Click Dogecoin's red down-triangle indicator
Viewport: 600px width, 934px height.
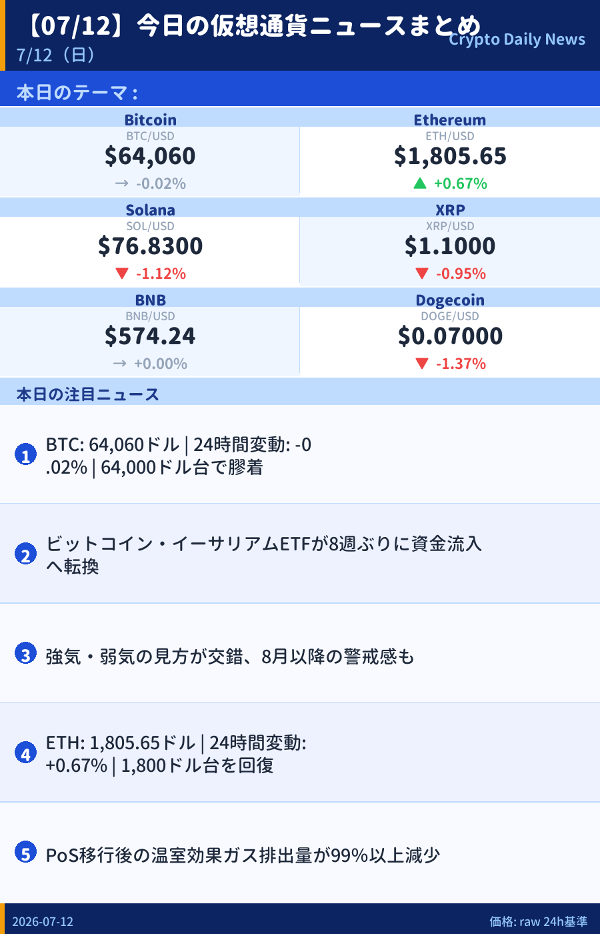[421, 364]
